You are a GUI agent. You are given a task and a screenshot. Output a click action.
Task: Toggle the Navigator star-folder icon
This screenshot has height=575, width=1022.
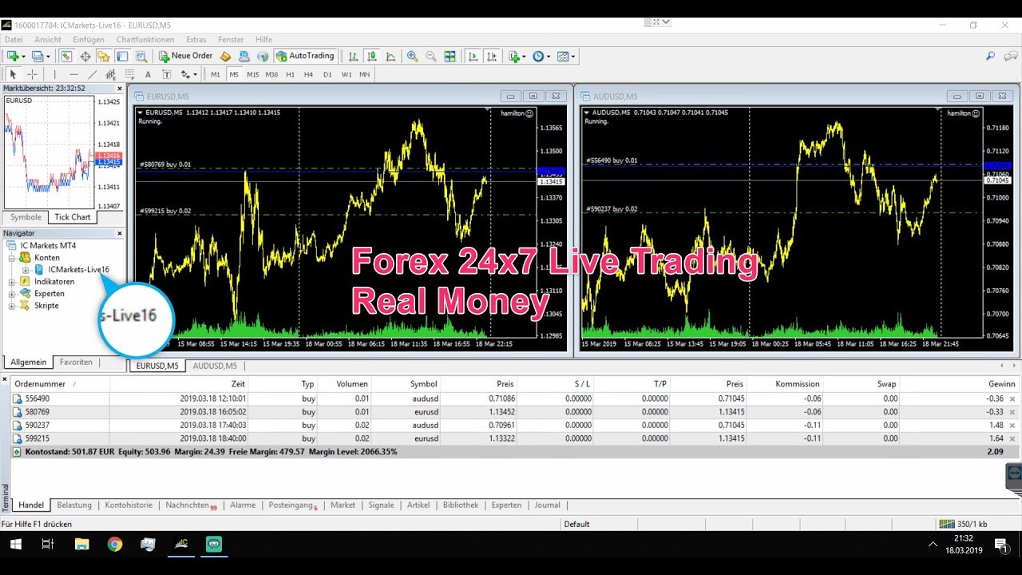pos(104,56)
